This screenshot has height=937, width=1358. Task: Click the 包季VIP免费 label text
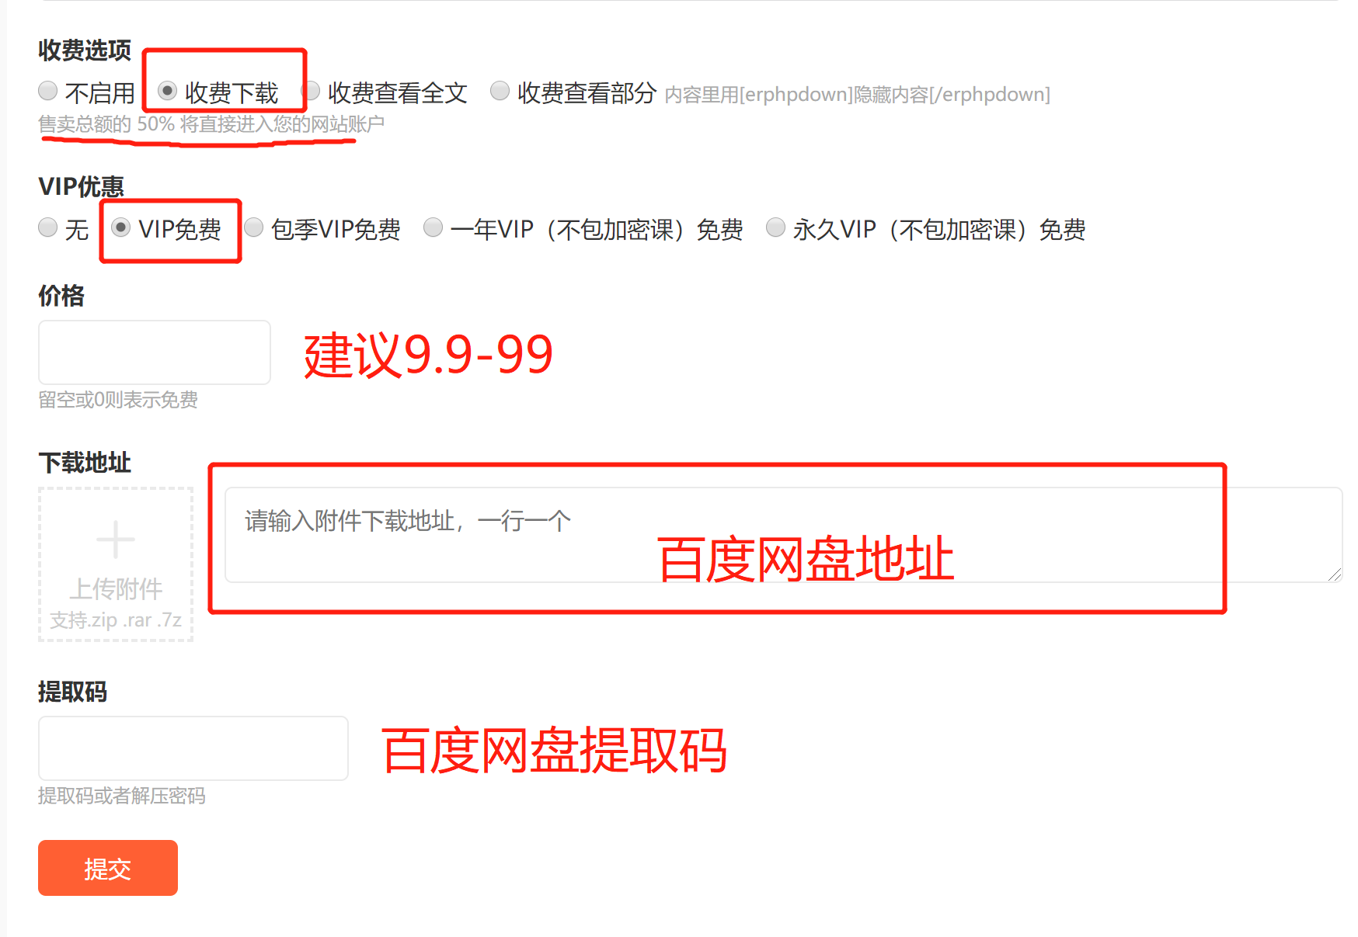336,230
